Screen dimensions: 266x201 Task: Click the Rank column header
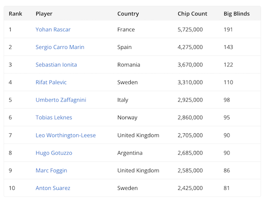click(x=16, y=14)
